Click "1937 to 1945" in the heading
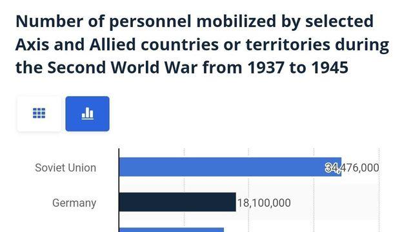Screen dimensions: 413x232 click(298, 67)
